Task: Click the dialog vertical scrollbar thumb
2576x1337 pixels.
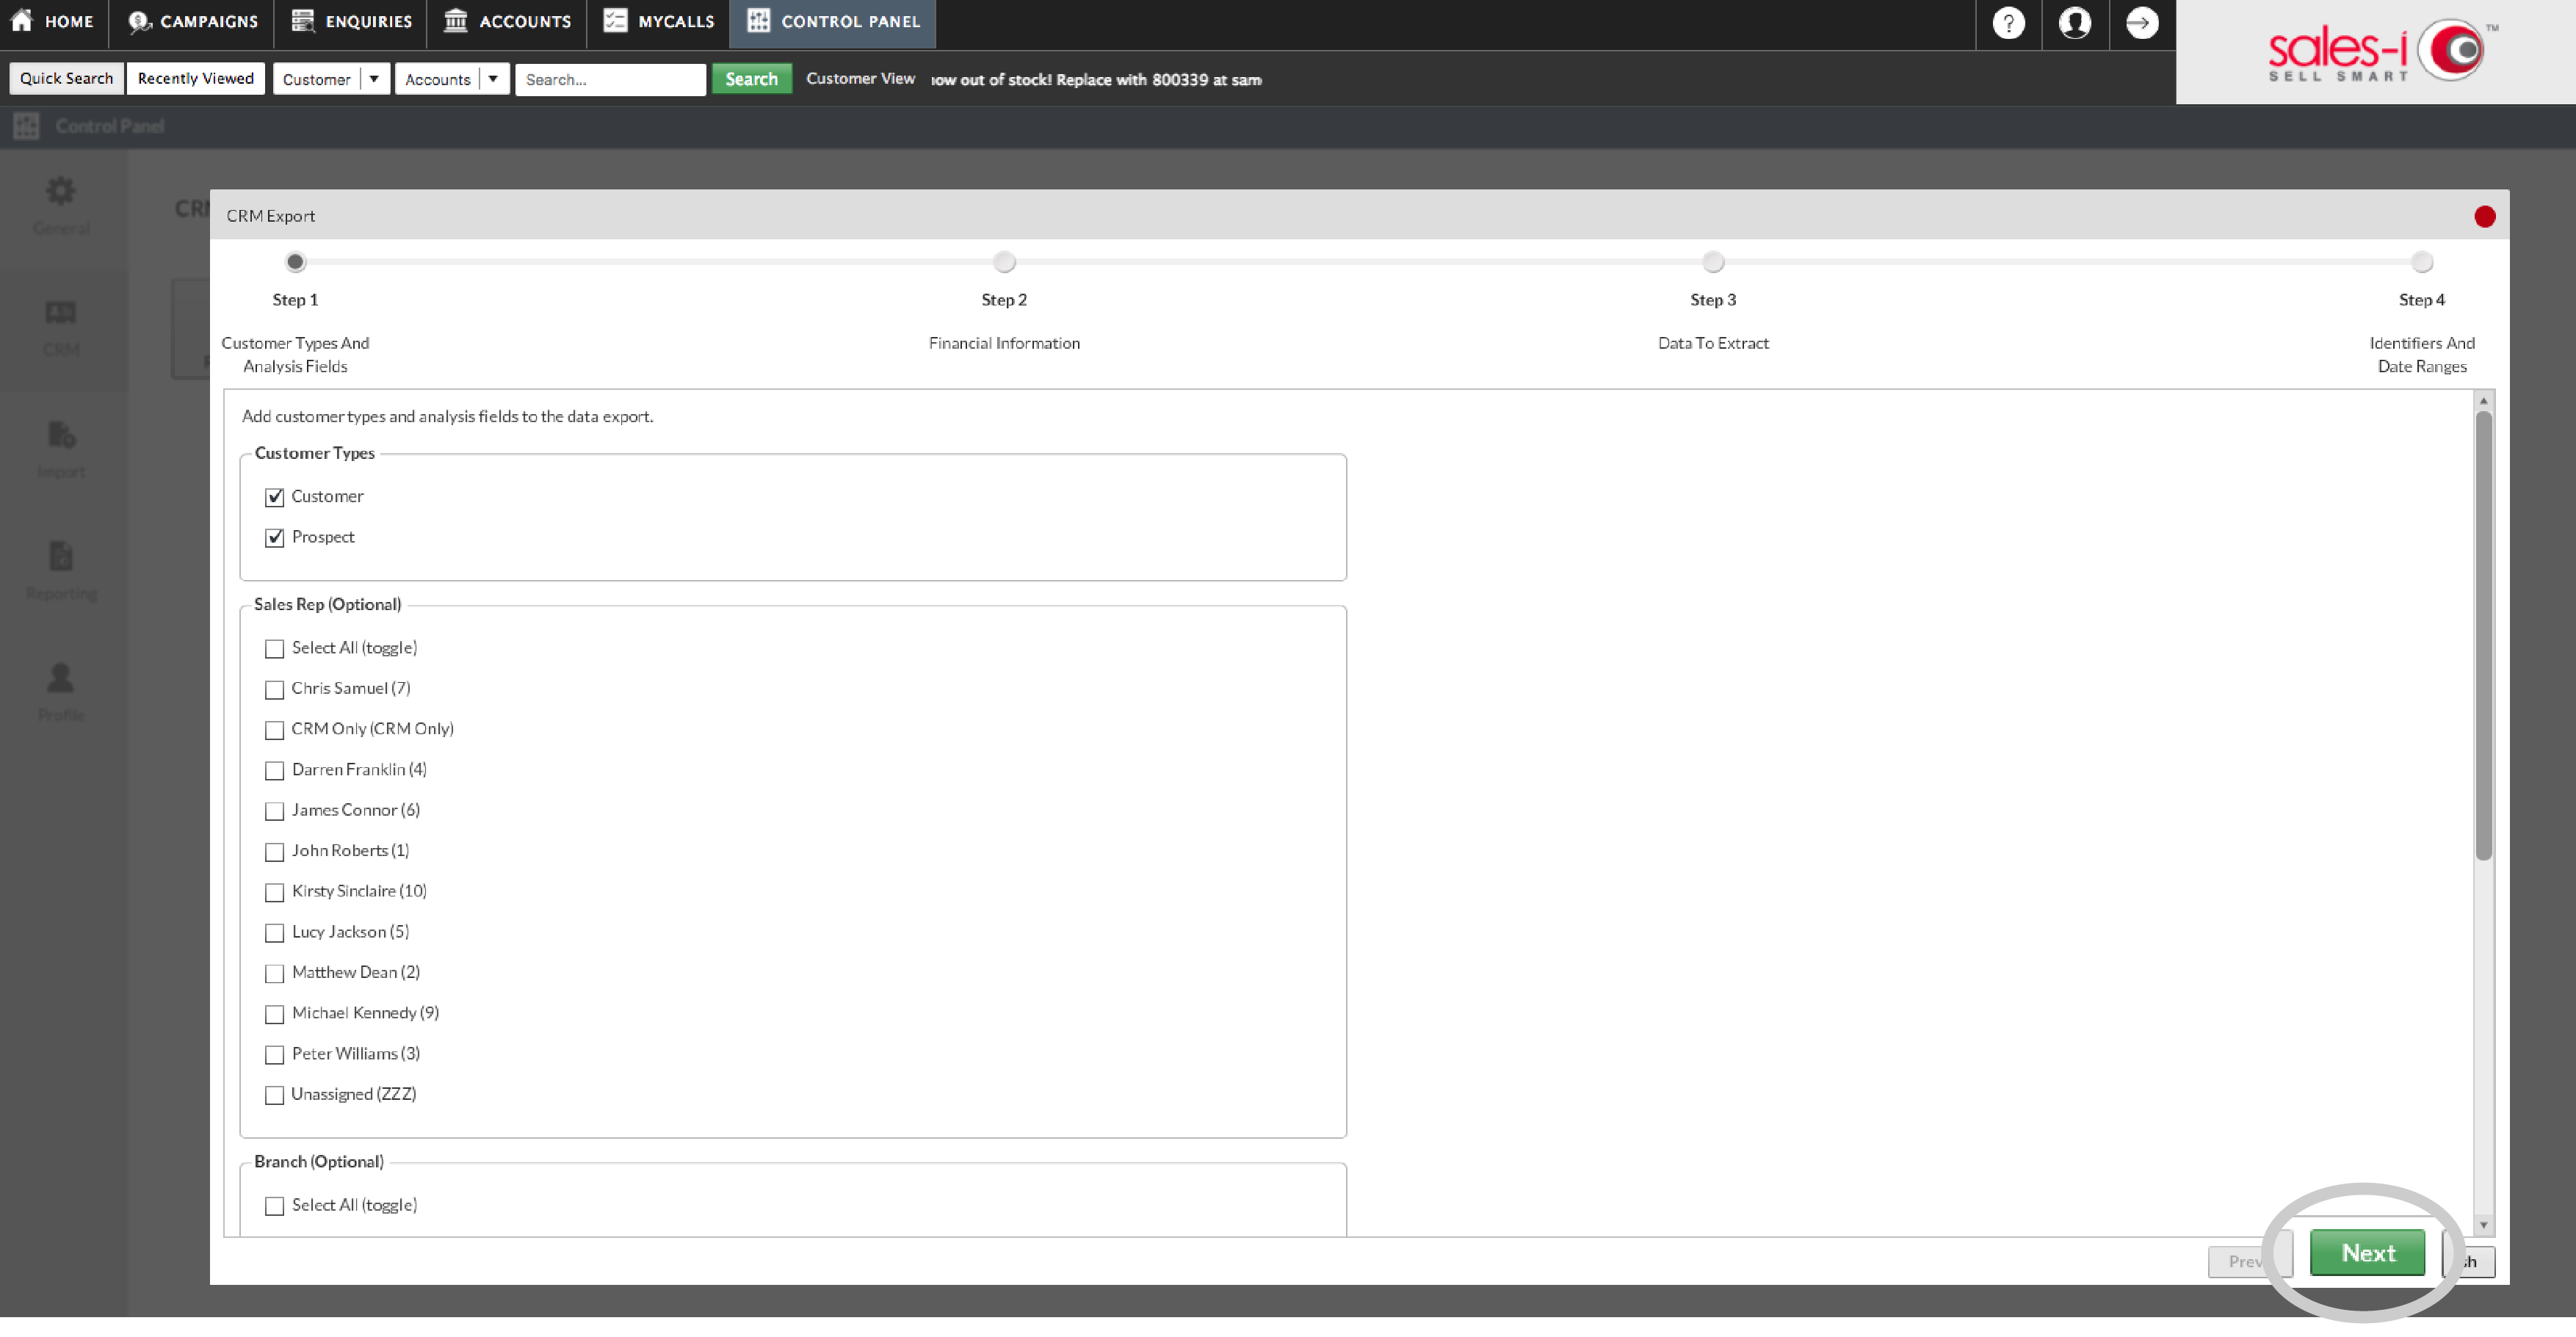Action: click(2483, 635)
